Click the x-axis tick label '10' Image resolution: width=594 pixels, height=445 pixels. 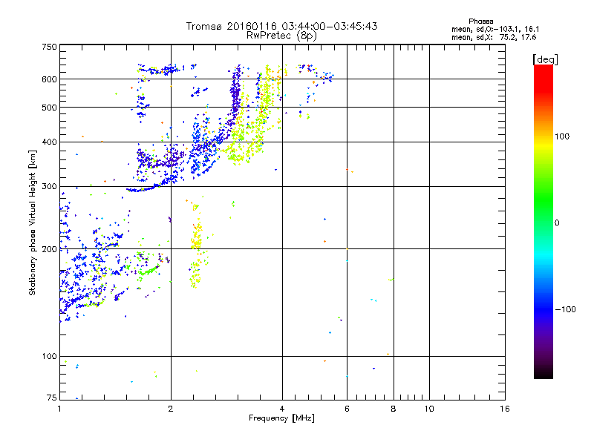(x=429, y=409)
